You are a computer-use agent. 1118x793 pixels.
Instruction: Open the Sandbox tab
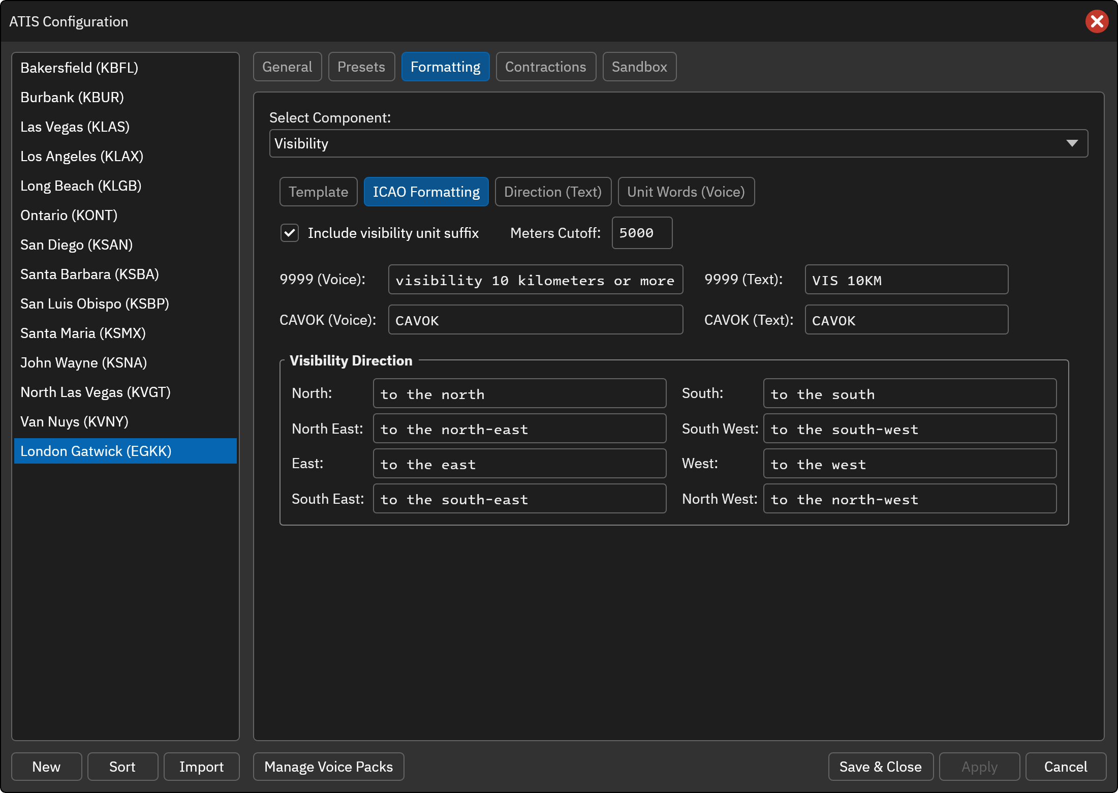pyautogui.click(x=639, y=67)
